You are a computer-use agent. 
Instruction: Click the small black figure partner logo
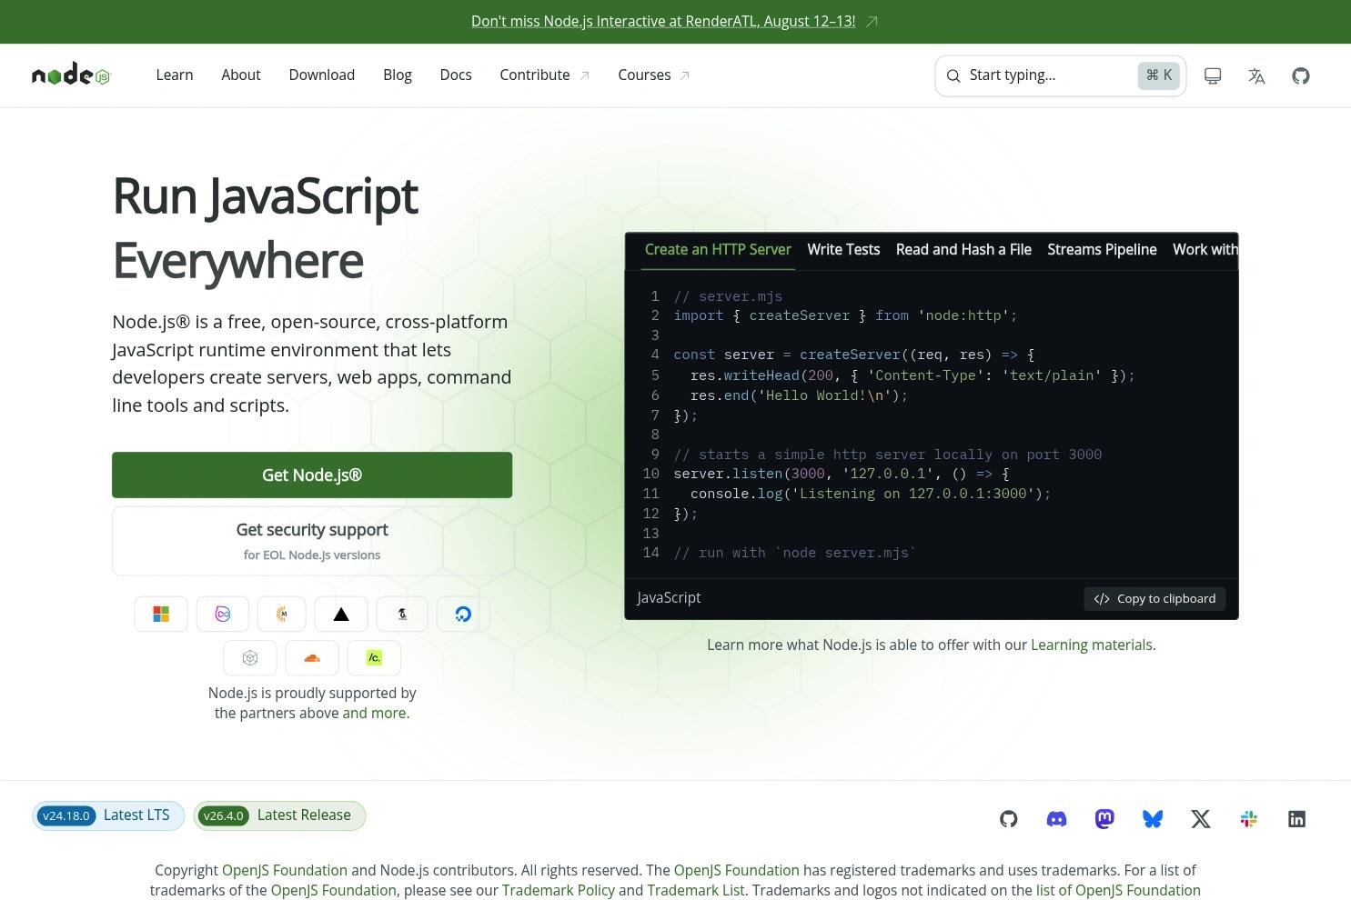pyautogui.click(x=402, y=615)
